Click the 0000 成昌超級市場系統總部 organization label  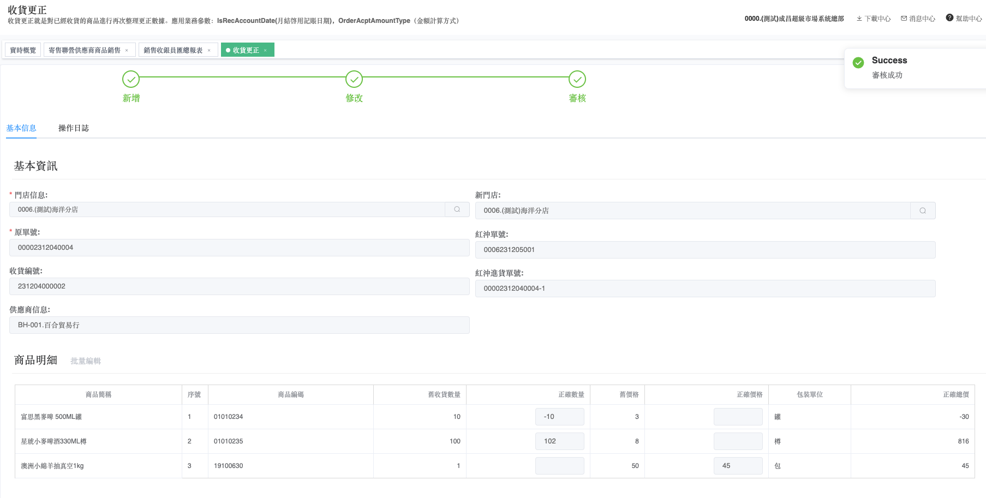click(x=794, y=19)
